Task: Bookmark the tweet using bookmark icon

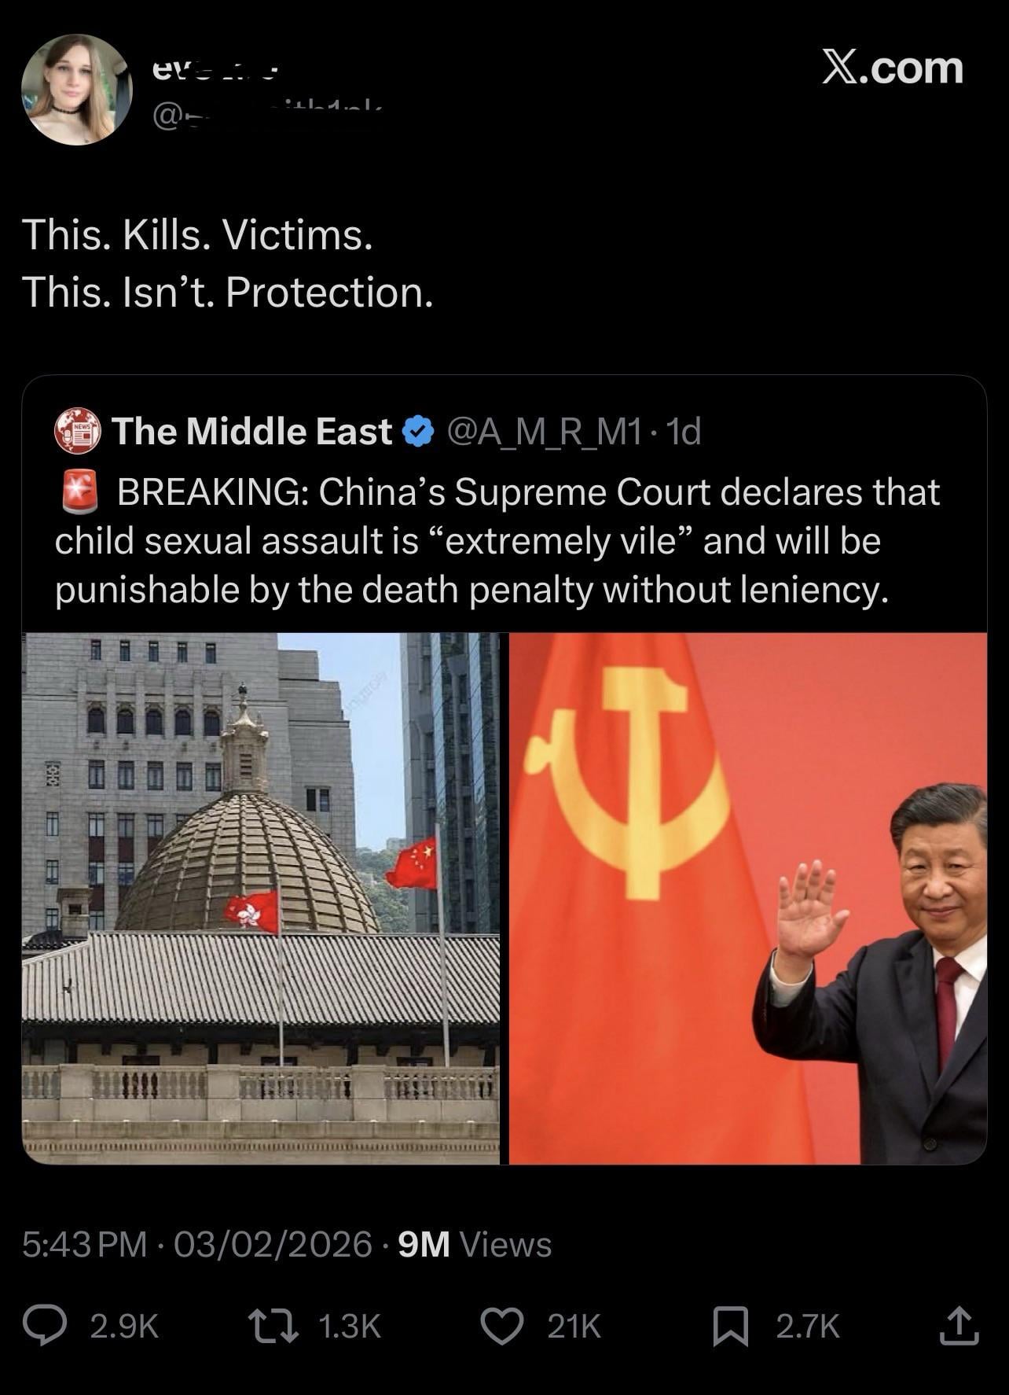Action: point(730,1327)
